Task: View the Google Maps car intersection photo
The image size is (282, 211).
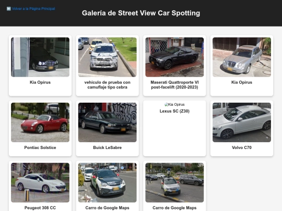Action: (x=174, y=183)
